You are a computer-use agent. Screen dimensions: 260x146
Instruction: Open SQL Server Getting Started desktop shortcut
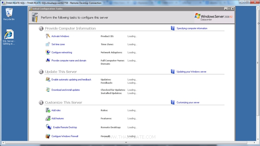pyautogui.click(x=9, y=35)
